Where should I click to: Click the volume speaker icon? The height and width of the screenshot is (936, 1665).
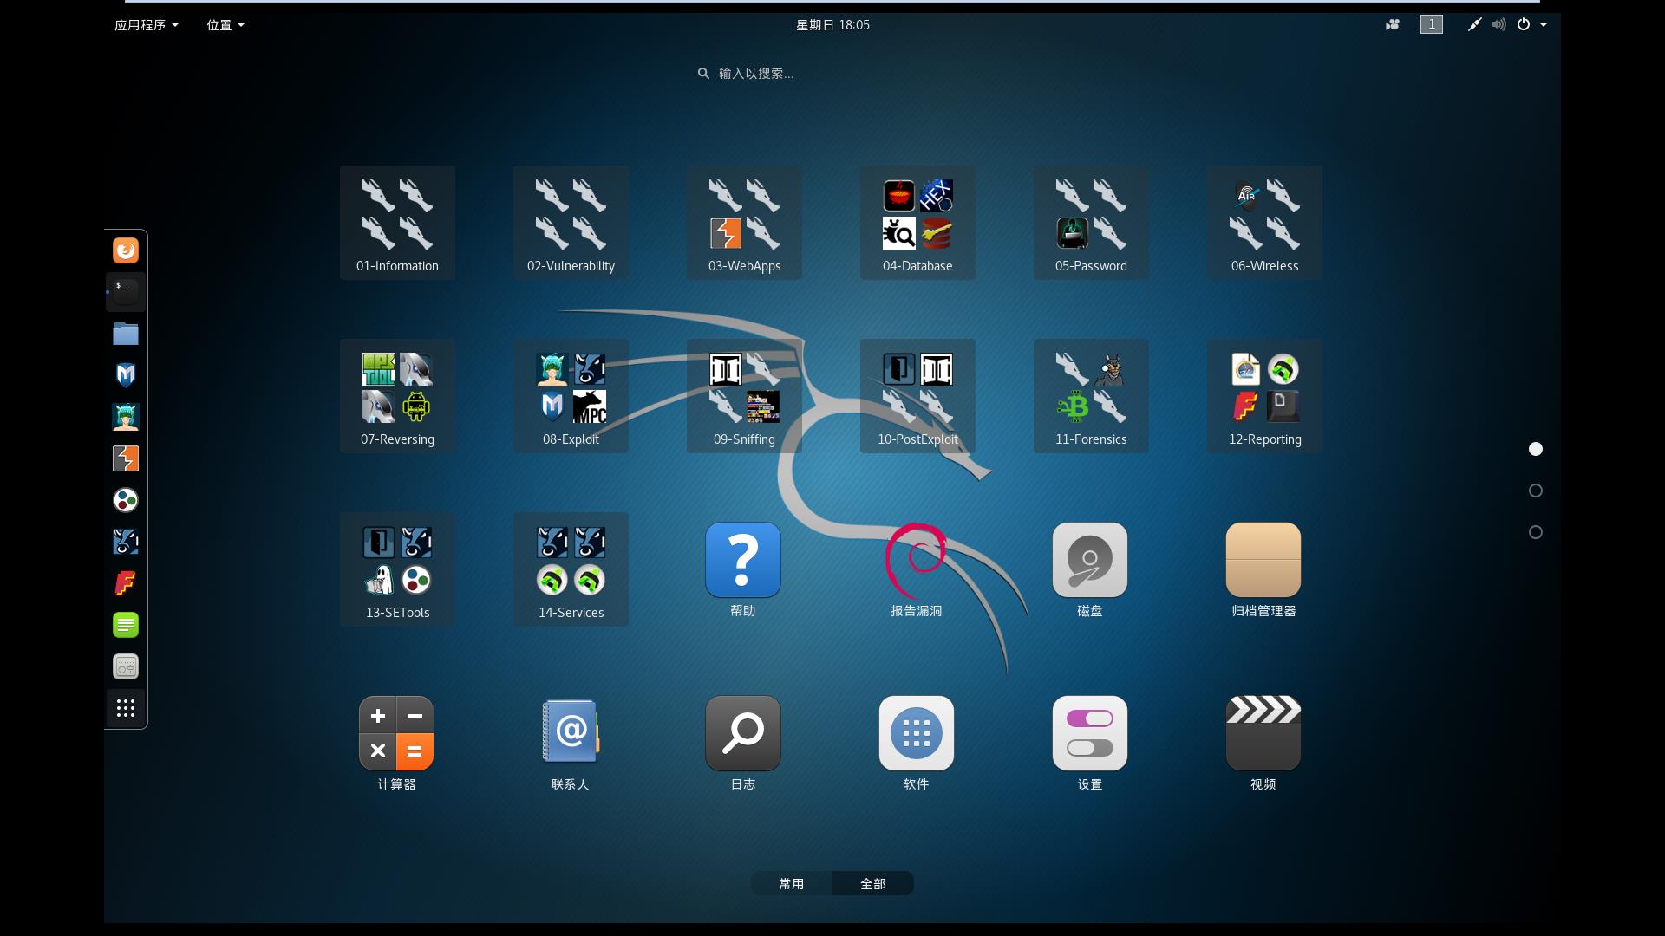(x=1498, y=25)
